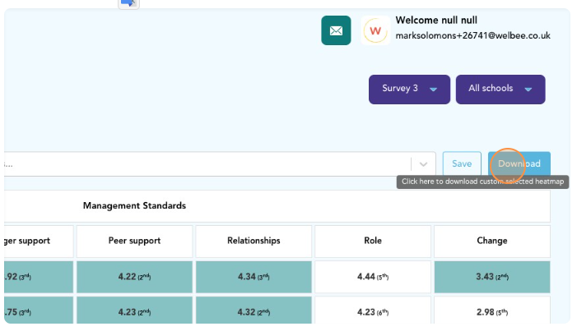This screenshot has width=577, height=331.
Task: Click the 4.22 Peer support score cell
Action: pos(134,277)
